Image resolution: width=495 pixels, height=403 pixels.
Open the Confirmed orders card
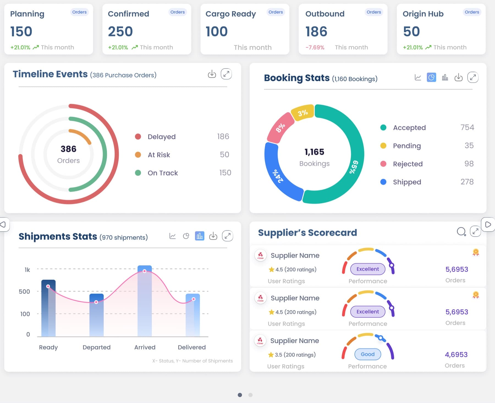point(147,29)
